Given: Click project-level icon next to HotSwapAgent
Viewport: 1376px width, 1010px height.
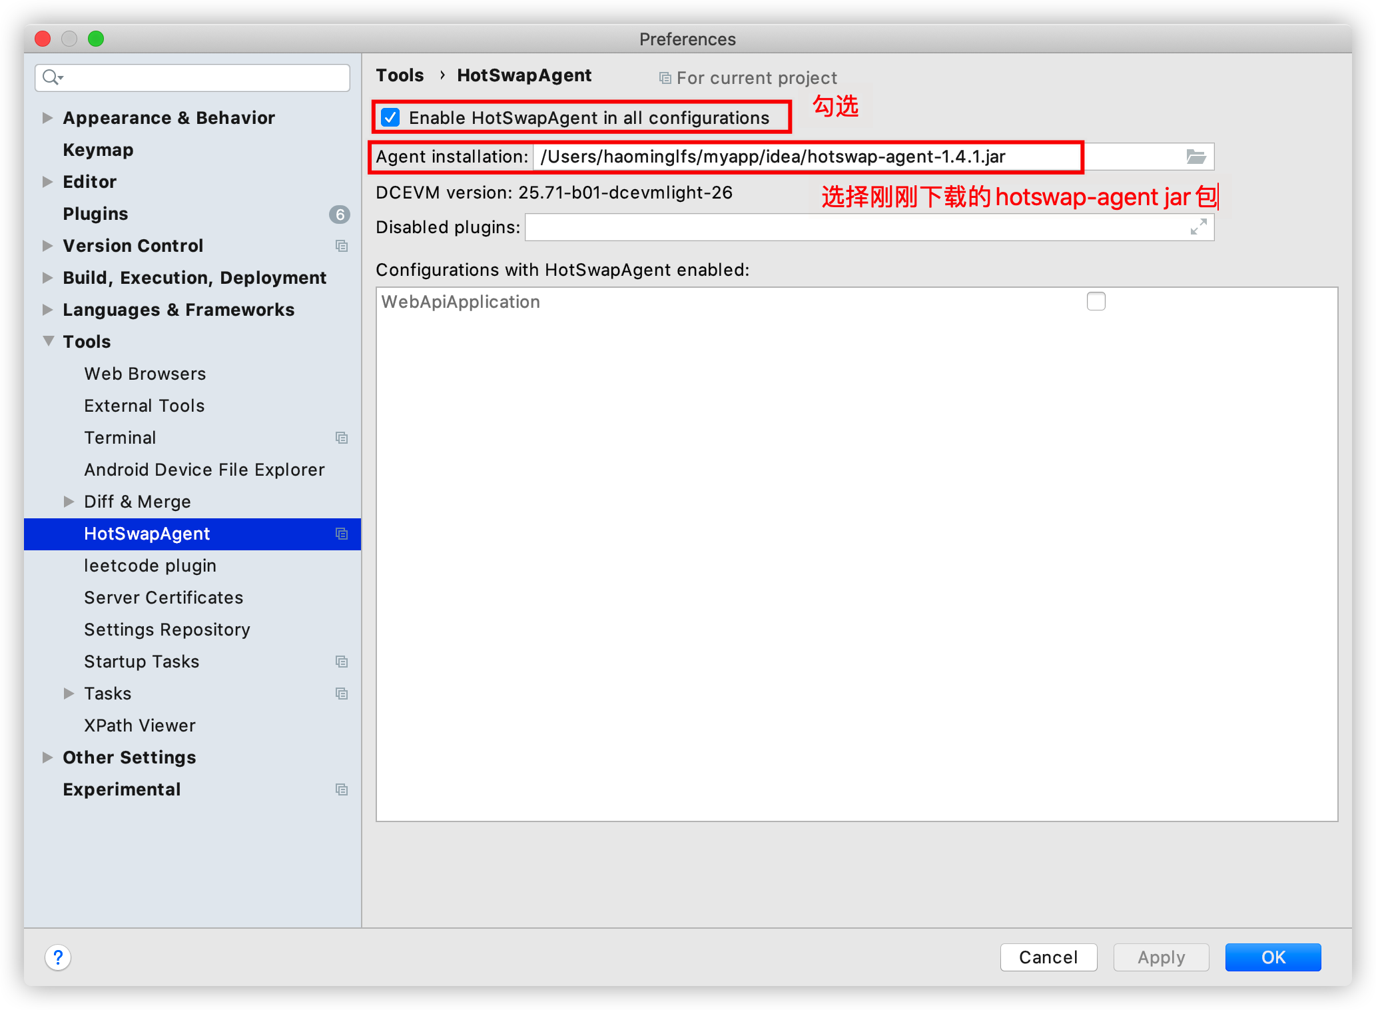Looking at the screenshot, I should (342, 534).
